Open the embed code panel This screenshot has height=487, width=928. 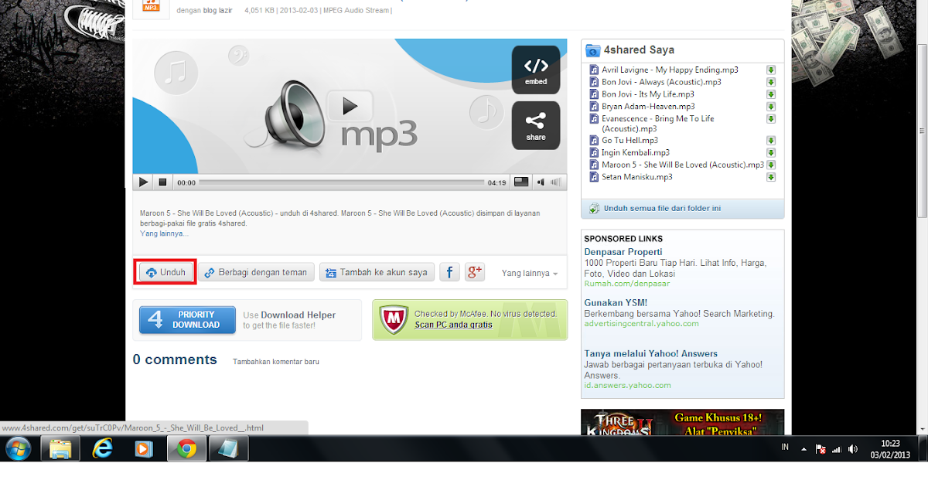[x=536, y=70]
